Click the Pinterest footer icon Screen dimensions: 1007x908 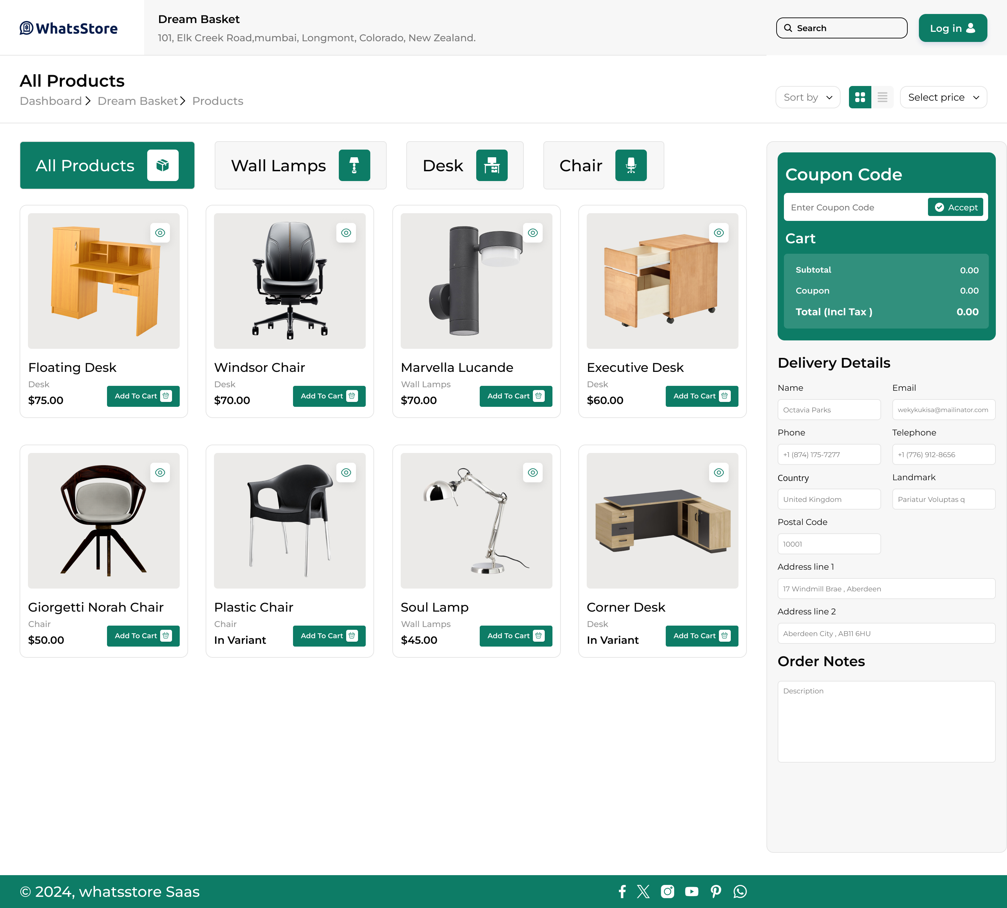pyautogui.click(x=716, y=892)
